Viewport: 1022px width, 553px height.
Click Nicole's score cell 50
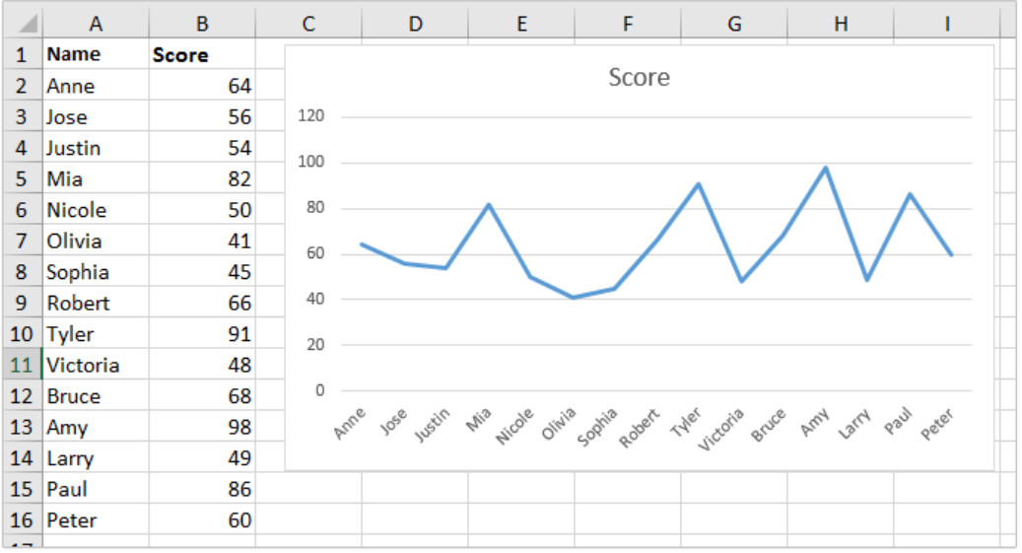202,209
